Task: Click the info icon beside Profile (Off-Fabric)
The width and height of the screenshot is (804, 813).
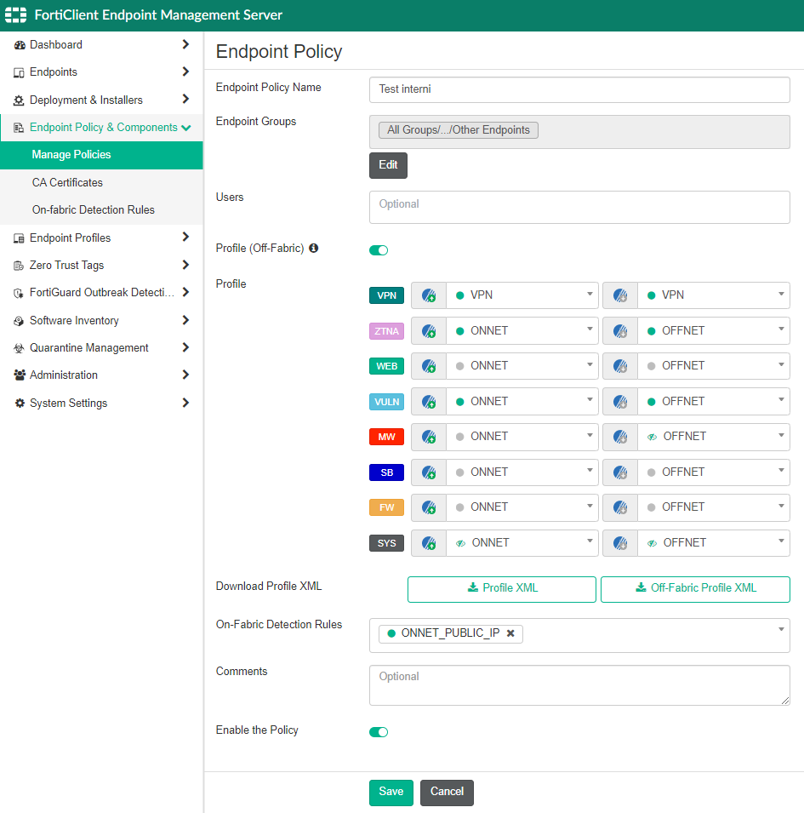Action: point(313,248)
